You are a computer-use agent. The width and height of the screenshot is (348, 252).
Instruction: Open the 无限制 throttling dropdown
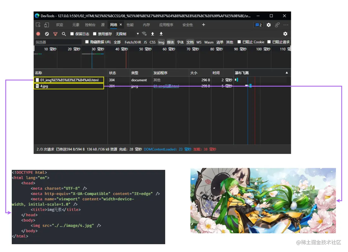pos(127,34)
